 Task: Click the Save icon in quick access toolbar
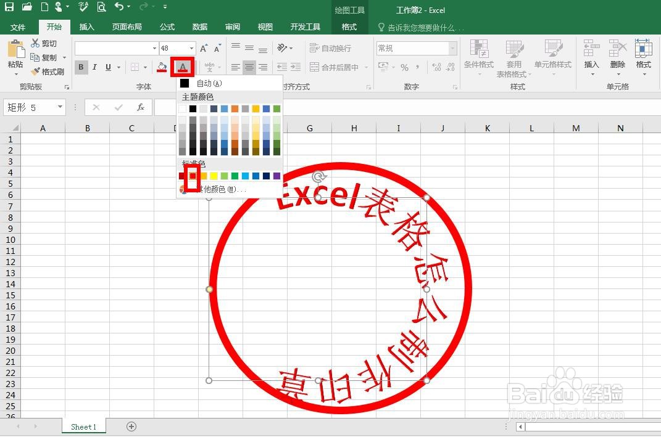(9, 7)
